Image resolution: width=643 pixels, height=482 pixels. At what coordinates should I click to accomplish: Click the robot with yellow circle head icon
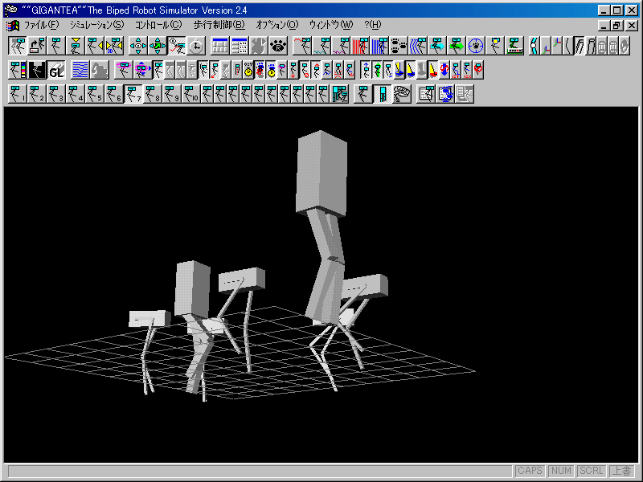coord(495,46)
